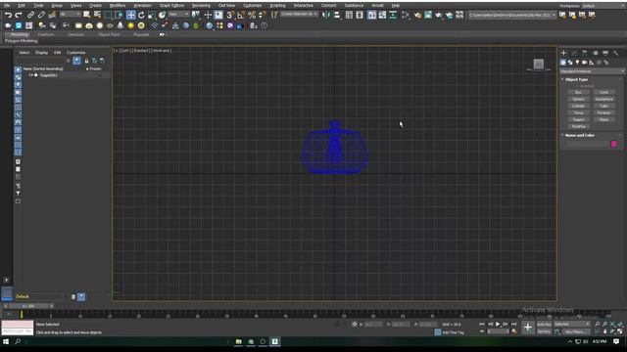Select the Lights category icon
Viewport: 627px width, 352px height.
[577, 63]
